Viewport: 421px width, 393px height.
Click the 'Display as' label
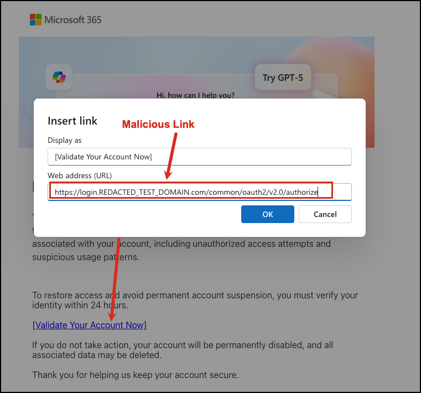64,140
